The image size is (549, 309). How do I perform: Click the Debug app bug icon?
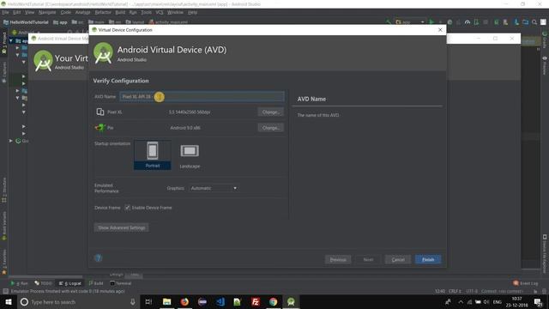coord(449,22)
